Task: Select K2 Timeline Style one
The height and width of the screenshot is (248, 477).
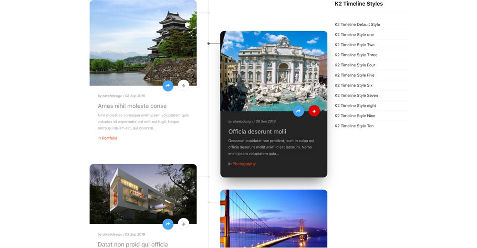Action: pos(354,35)
